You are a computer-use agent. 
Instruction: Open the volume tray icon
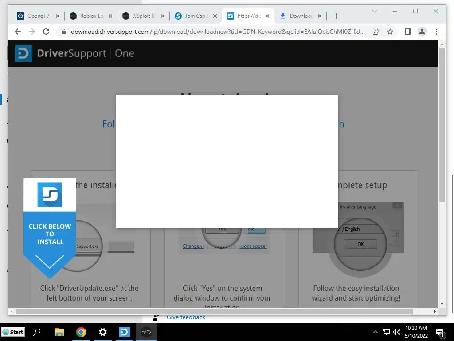tap(397, 332)
